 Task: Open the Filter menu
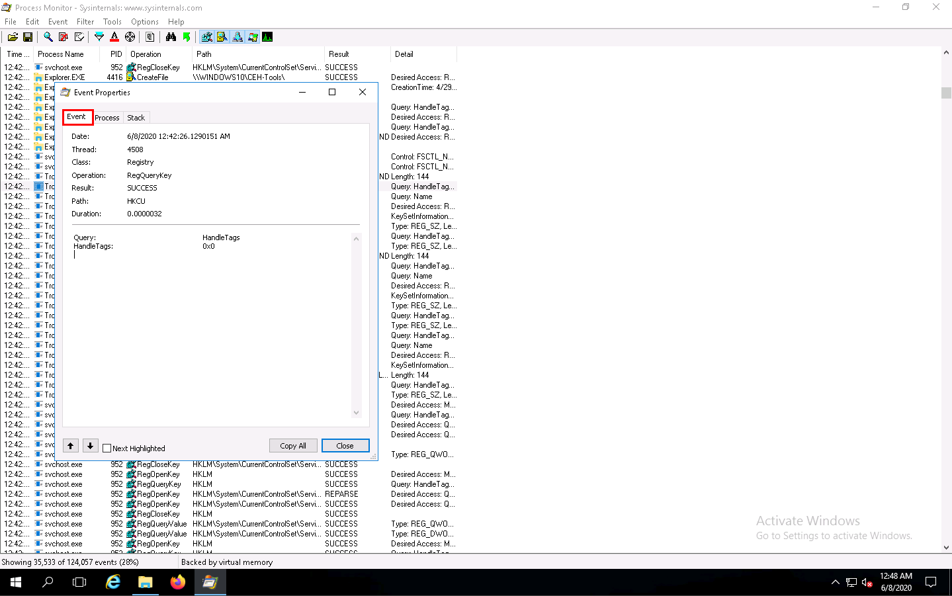click(x=85, y=22)
